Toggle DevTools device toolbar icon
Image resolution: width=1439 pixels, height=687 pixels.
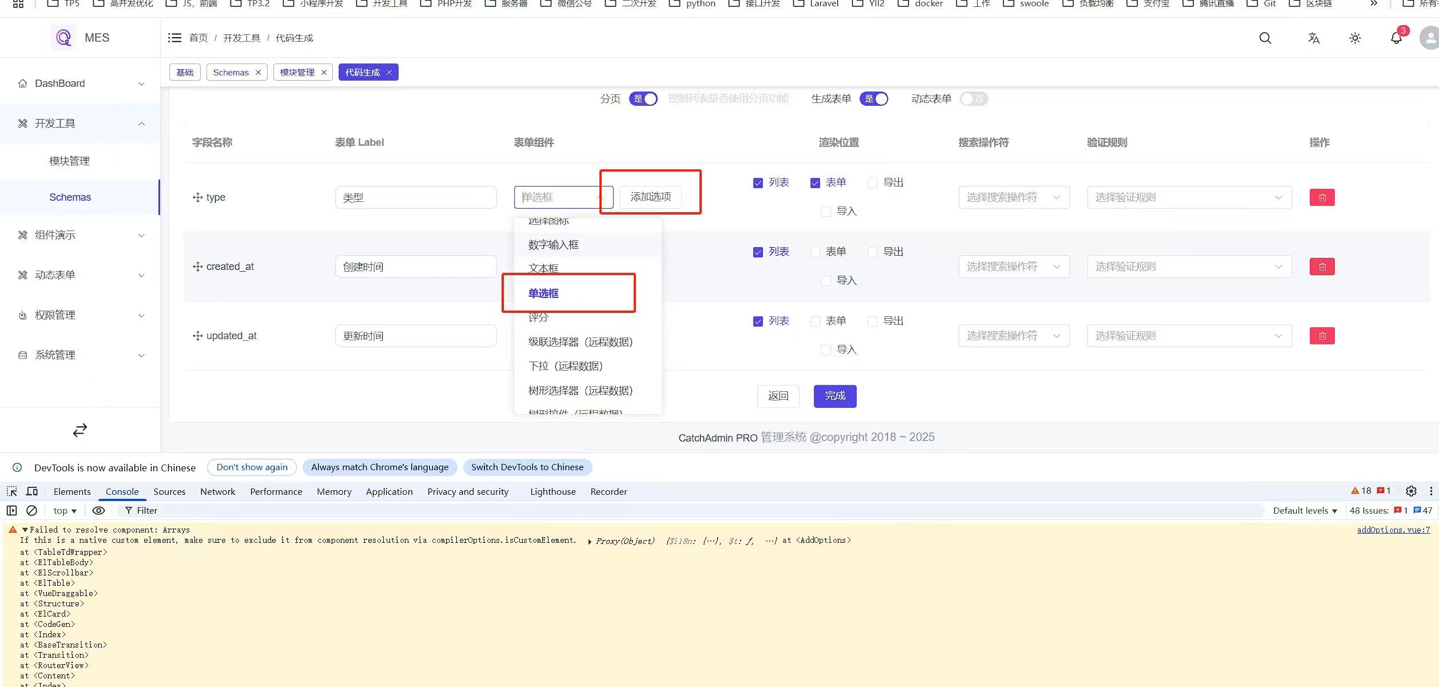32,491
